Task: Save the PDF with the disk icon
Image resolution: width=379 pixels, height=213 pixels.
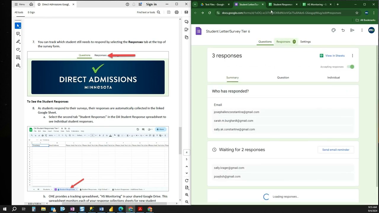Action: (169, 12)
